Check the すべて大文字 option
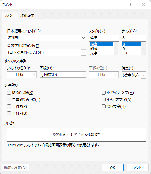The image size is (151, 174). point(103,100)
